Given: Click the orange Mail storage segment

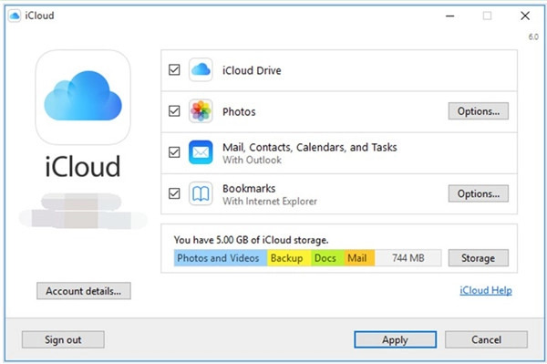Looking at the screenshot, I should pyautogui.click(x=360, y=258).
